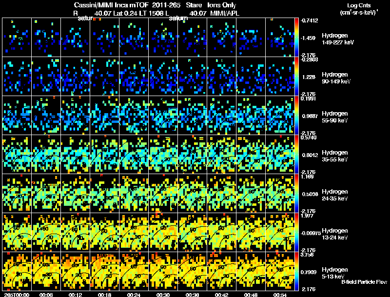Click the Hydrogen 35-55 keV color bar
This screenshot has width=390, height=297.
pos(296,154)
